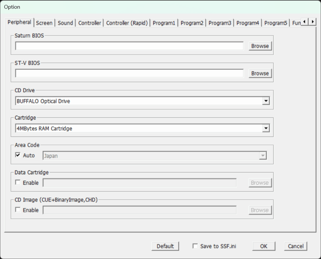Expand the Area Code dropdown
Screen dimensions: 321x259
[262, 155]
